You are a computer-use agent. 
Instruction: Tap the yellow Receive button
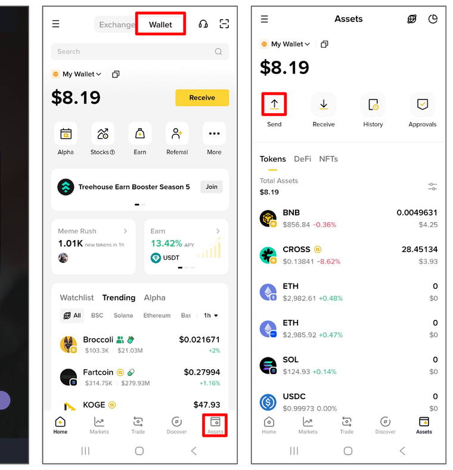click(202, 98)
